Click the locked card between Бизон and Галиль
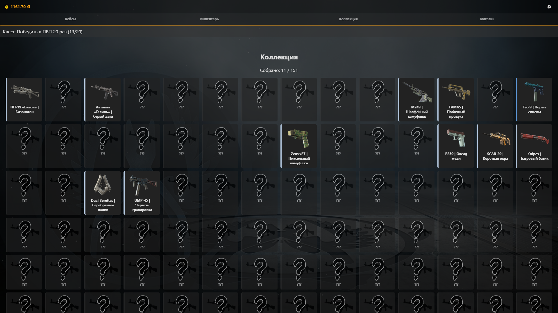558x313 pixels. point(63,99)
